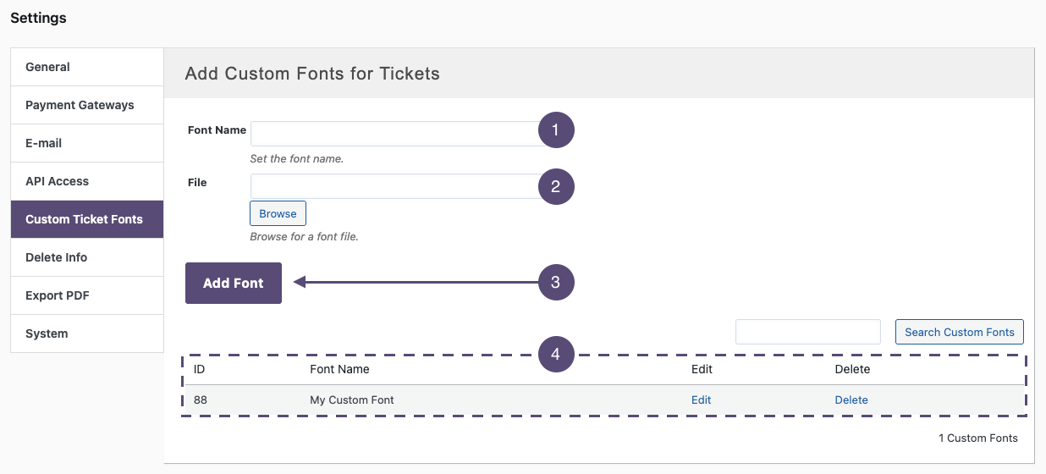Image resolution: width=1046 pixels, height=474 pixels.
Task: Click the custom fonts search box
Action: [808, 332]
